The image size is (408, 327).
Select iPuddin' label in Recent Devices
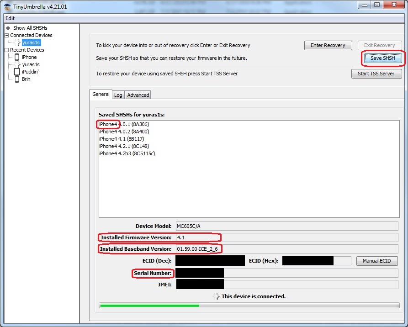(30, 72)
